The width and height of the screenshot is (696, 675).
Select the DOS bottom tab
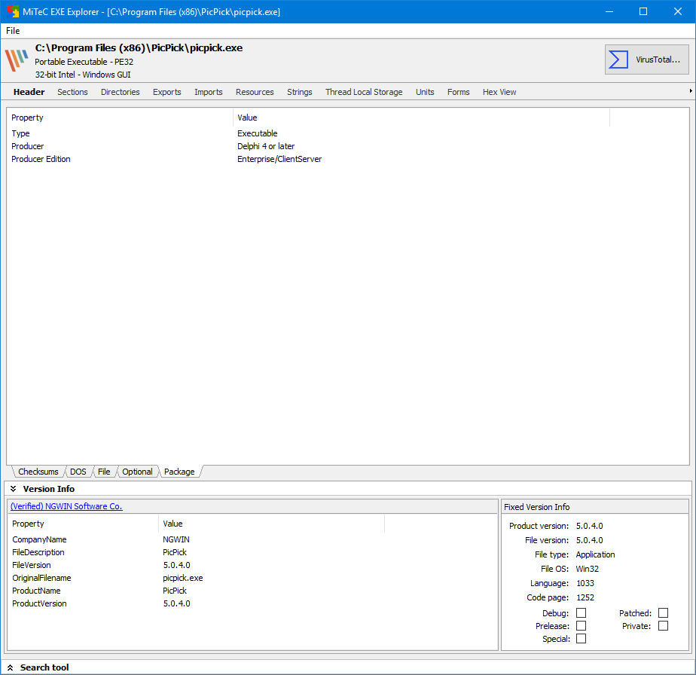[x=78, y=472]
